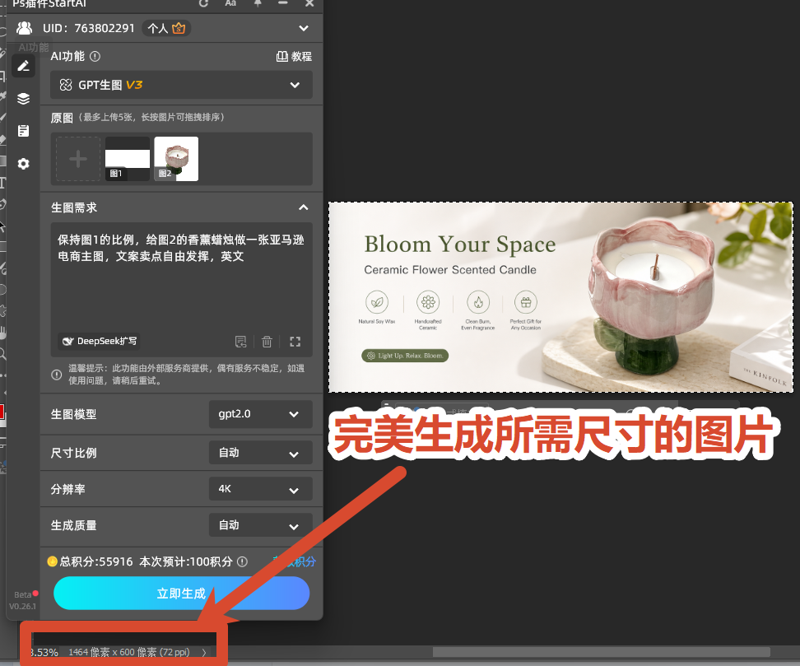Click the gold coin points icon
Viewport: 800px width, 666px height.
52,561
